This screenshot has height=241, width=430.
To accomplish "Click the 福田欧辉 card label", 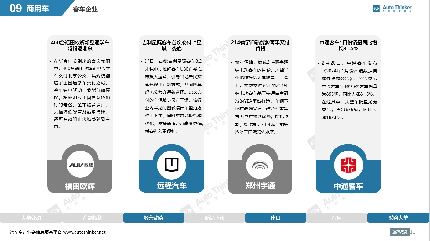I will point(80,186).
